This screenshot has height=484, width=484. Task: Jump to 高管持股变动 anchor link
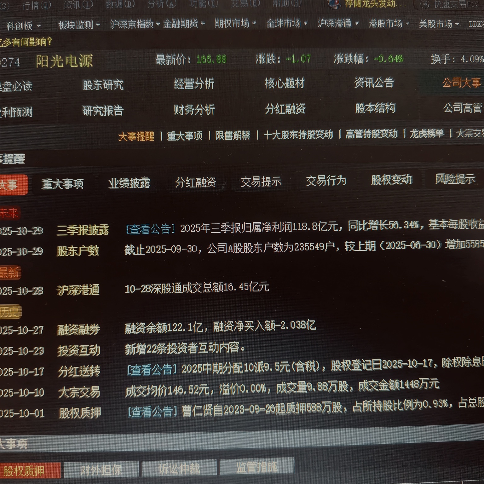(x=372, y=134)
